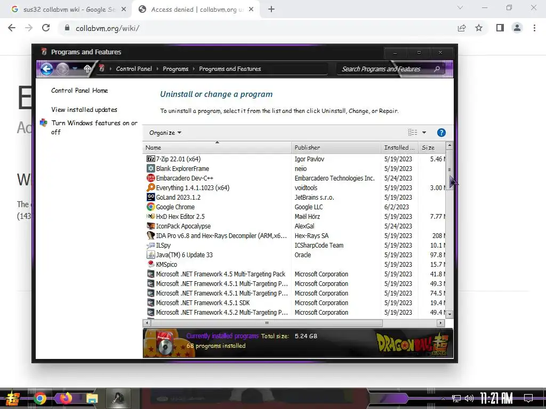The width and height of the screenshot is (546, 409).
Task: Go up one level with the up arrow
Action: (x=87, y=69)
